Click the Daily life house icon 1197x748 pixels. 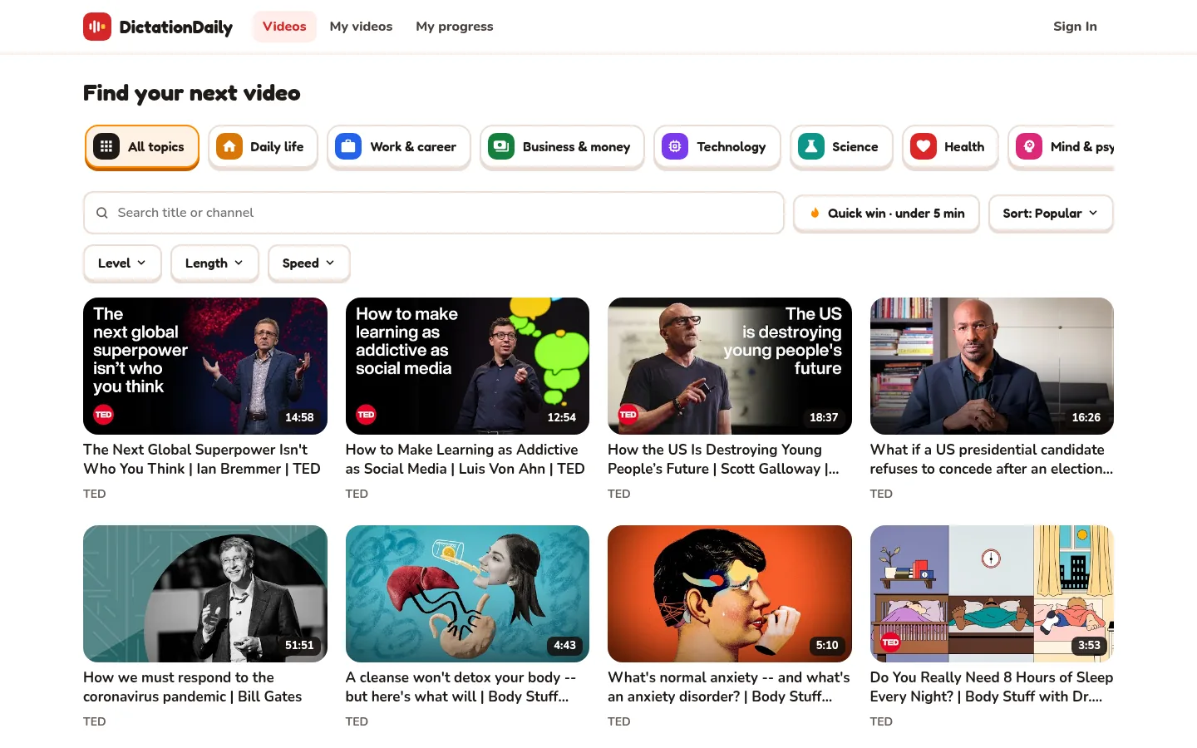pyautogui.click(x=229, y=146)
